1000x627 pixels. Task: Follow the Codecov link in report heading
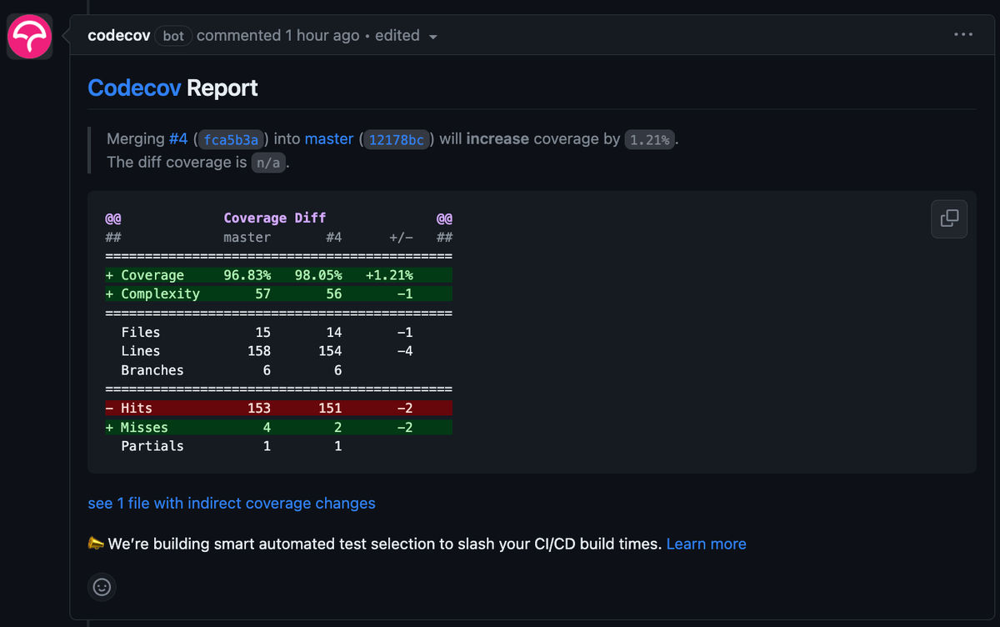(134, 88)
